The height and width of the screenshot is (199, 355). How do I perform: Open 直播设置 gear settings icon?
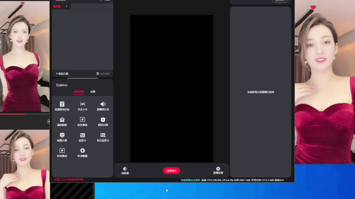[218, 170]
